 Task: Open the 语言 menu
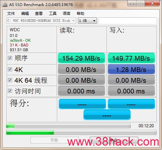tap(67, 14)
